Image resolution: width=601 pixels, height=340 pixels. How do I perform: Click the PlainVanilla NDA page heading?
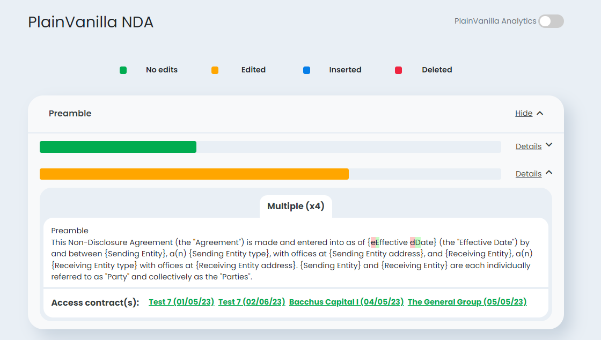[91, 23]
